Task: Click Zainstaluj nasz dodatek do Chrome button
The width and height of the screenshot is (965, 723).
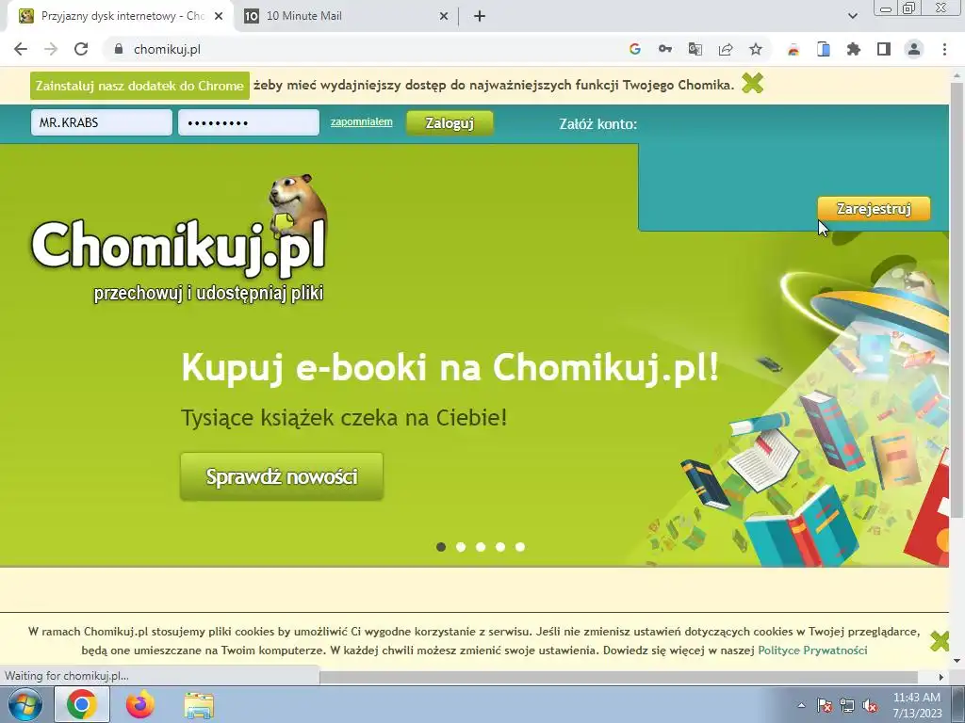Action: point(139,86)
